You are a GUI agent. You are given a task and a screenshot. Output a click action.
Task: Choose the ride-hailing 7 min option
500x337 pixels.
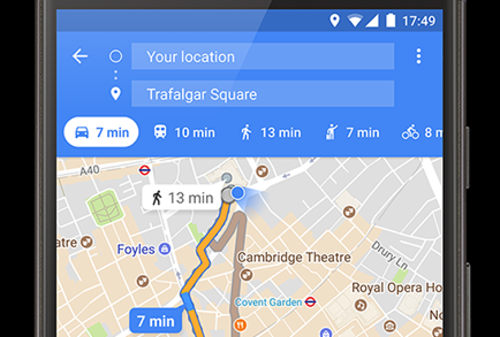point(353,132)
